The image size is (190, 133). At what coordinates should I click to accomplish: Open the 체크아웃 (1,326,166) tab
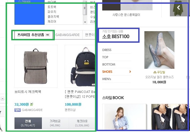[82, 123]
